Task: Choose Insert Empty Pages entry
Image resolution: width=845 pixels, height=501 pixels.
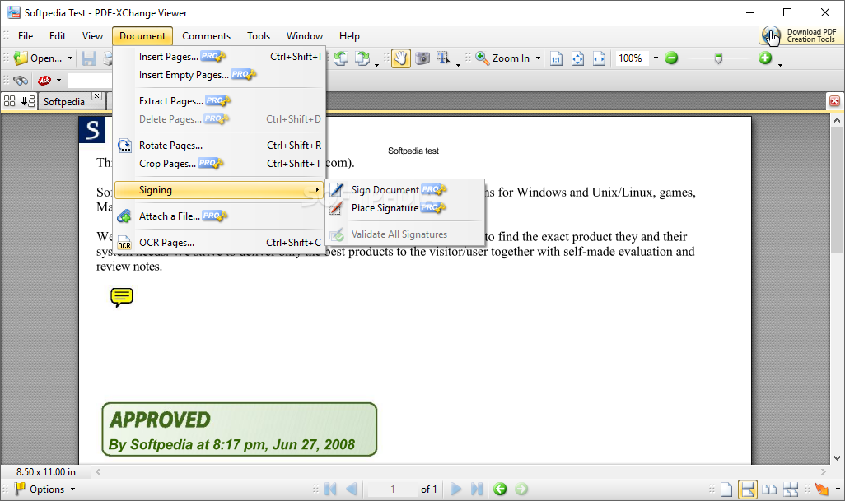Action: pyautogui.click(x=219, y=75)
